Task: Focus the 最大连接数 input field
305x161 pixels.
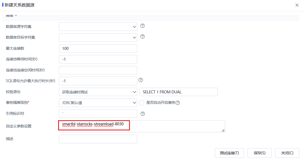Action: click(x=98, y=49)
